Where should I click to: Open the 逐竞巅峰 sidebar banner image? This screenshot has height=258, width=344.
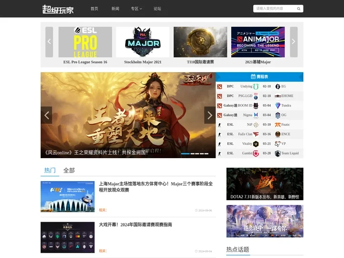point(265,221)
